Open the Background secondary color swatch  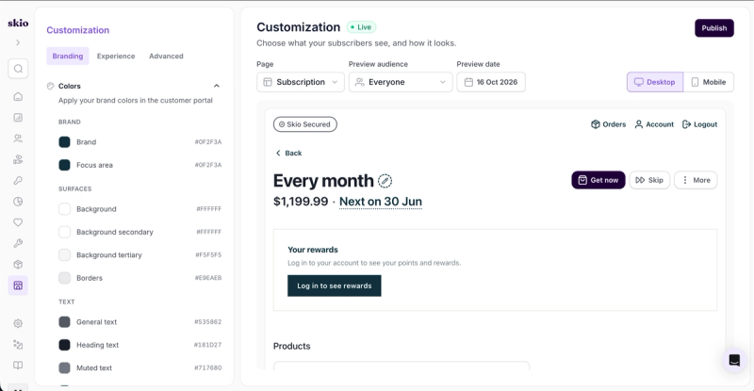point(64,232)
